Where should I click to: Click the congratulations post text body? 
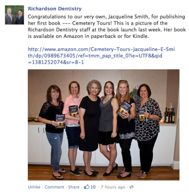(107, 27)
